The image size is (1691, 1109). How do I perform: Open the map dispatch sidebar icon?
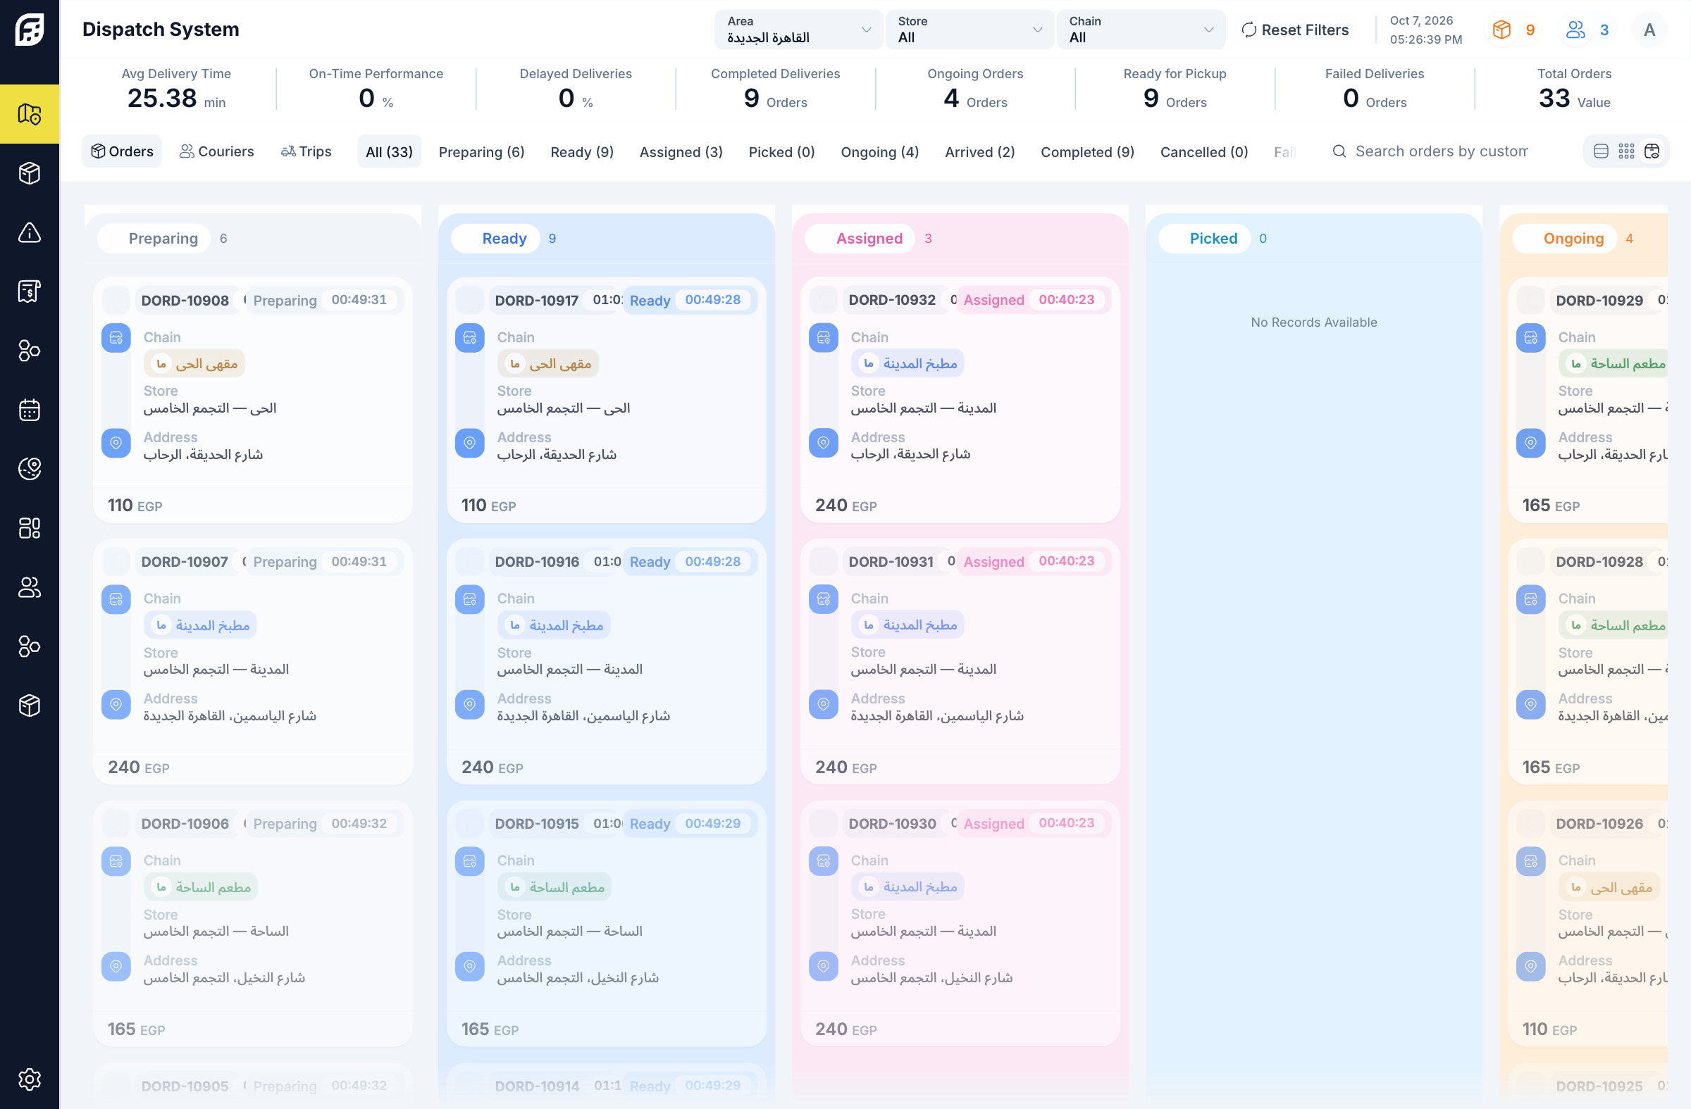tap(29, 113)
